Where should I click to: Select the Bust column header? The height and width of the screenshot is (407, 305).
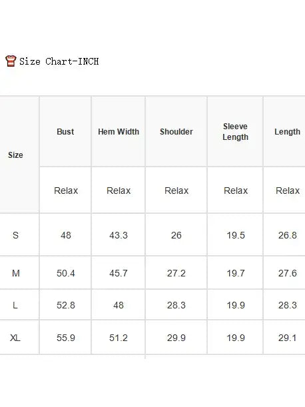(x=65, y=132)
